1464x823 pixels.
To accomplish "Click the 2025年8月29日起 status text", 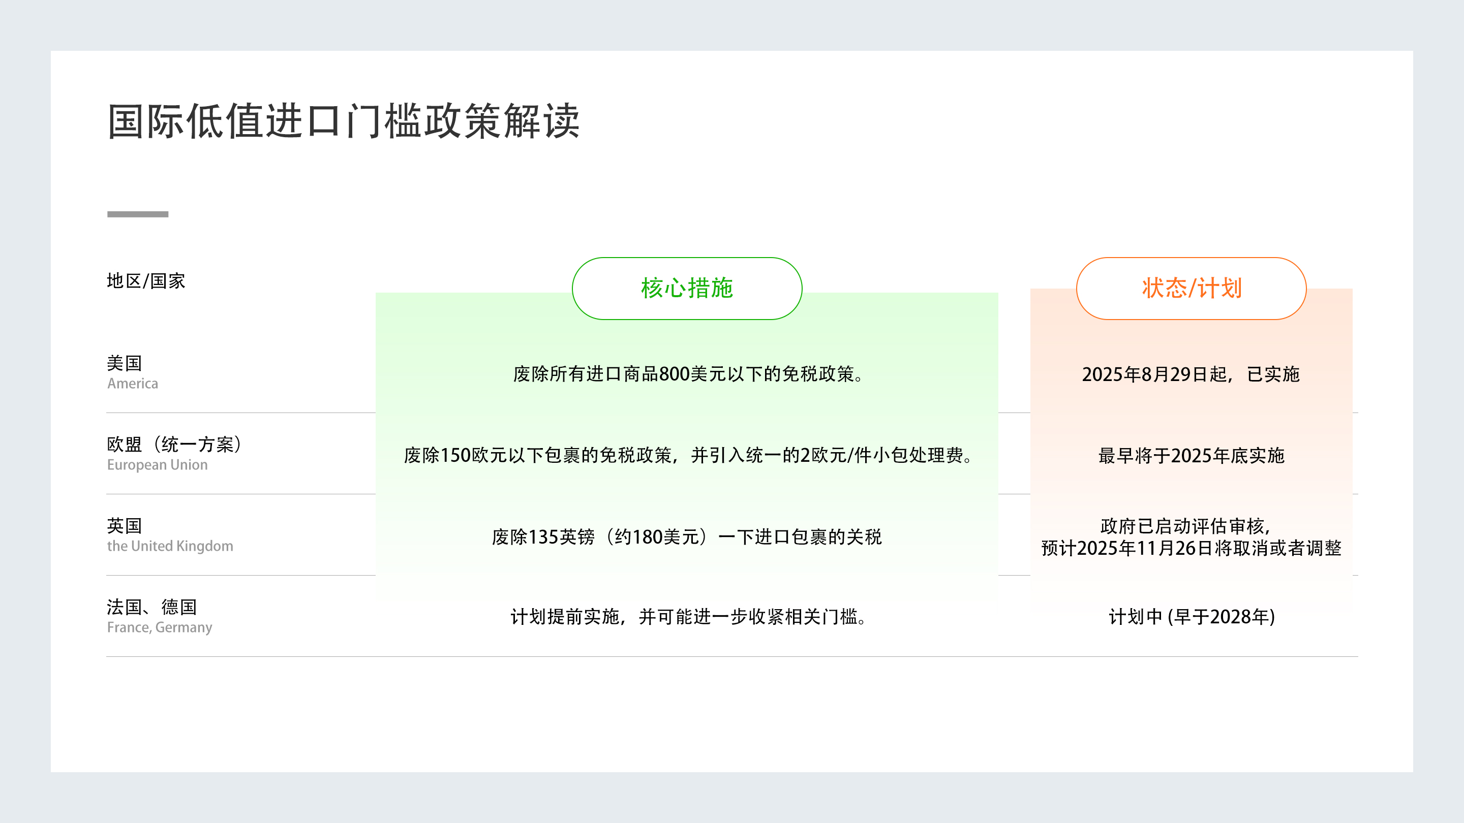I will (x=1191, y=374).
